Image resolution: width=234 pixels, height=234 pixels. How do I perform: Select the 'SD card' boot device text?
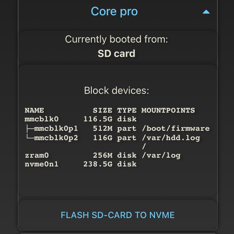coord(117,53)
